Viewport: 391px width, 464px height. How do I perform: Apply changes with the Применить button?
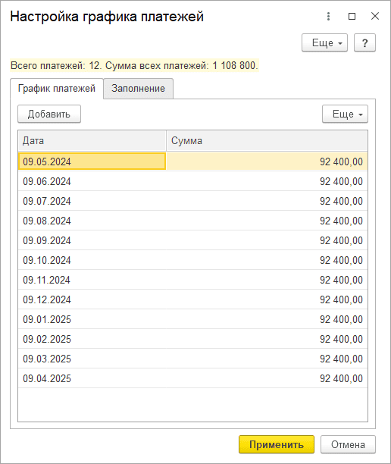coord(277,444)
